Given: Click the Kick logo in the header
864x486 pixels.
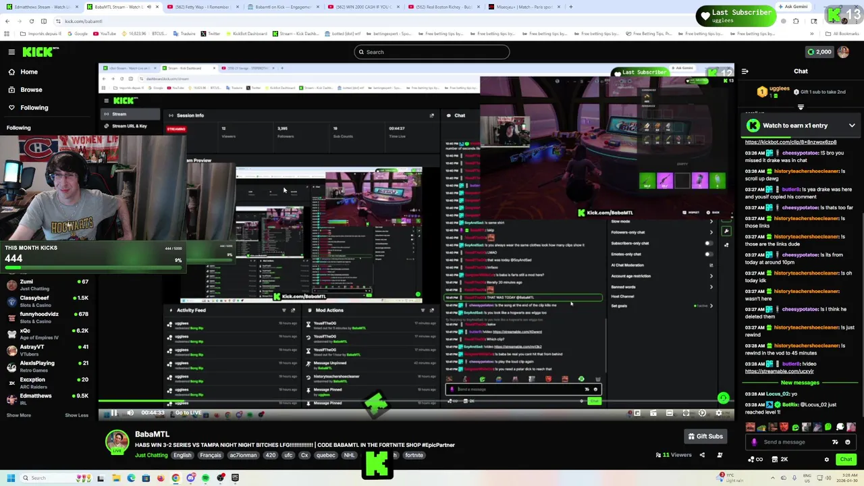Looking at the screenshot, I should tap(40, 52).
